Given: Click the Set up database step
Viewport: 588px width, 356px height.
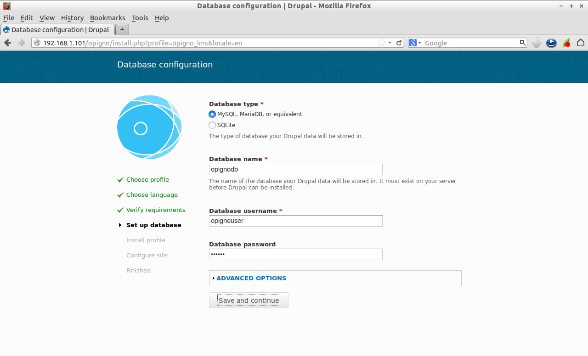Looking at the screenshot, I should (x=154, y=225).
